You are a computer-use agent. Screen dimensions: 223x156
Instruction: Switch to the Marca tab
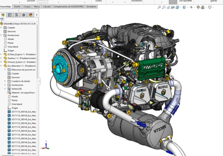pos(37,7)
